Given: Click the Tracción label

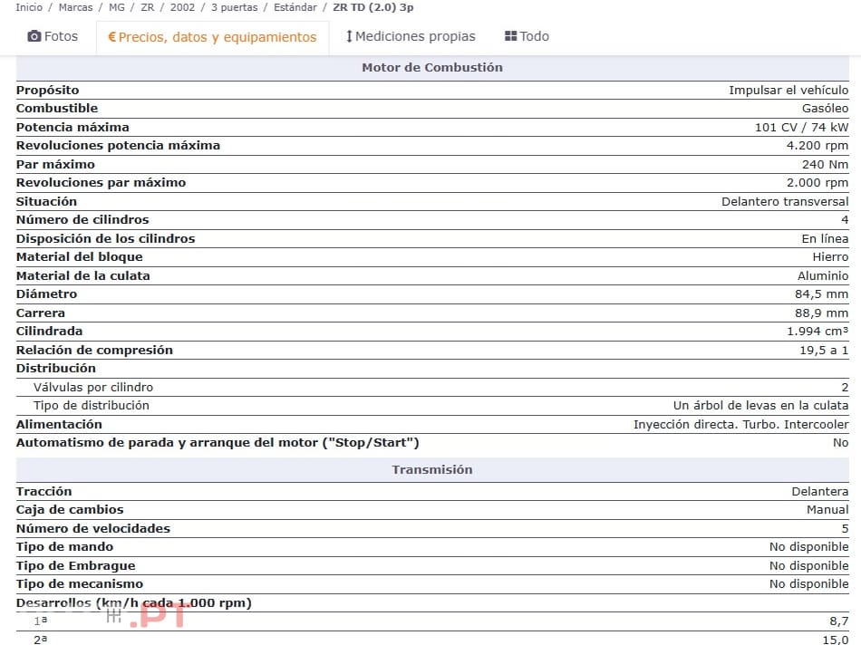Looking at the screenshot, I should tap(44, 492).
